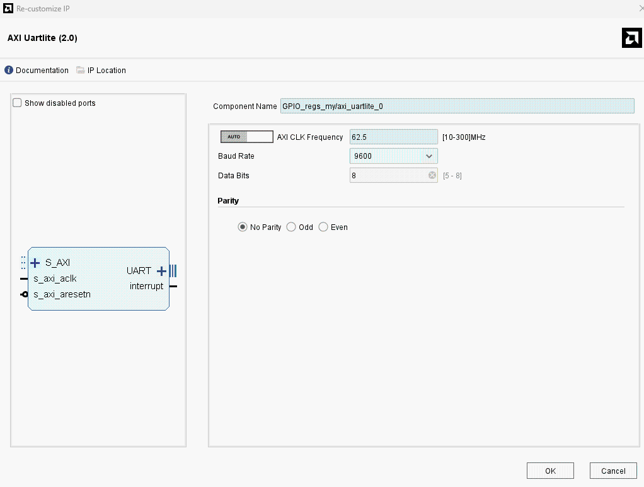Click the s_axi_aresetn port pin
Viewport: 644px width, 487px height.
pos(24,294)
